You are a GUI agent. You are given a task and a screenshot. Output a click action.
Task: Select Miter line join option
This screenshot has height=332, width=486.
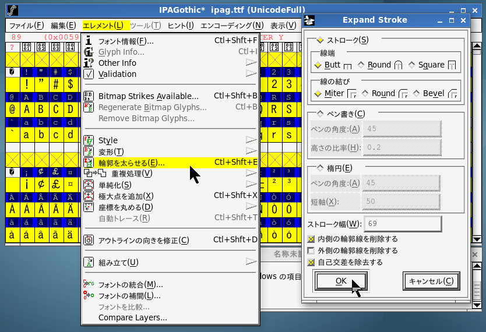[318, 94]
